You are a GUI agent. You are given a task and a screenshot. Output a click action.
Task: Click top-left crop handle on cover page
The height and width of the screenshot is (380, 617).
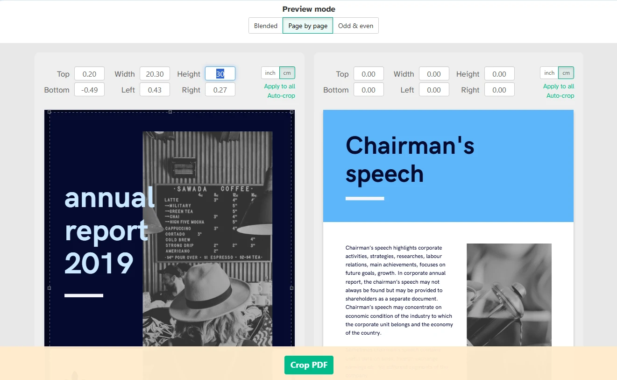pyautogui.click(x=50, y=112)
